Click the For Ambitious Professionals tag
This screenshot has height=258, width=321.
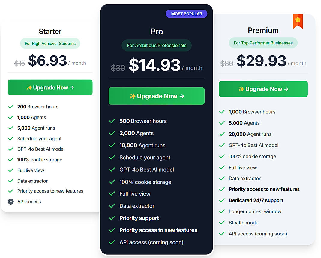[x=156, y=45]
